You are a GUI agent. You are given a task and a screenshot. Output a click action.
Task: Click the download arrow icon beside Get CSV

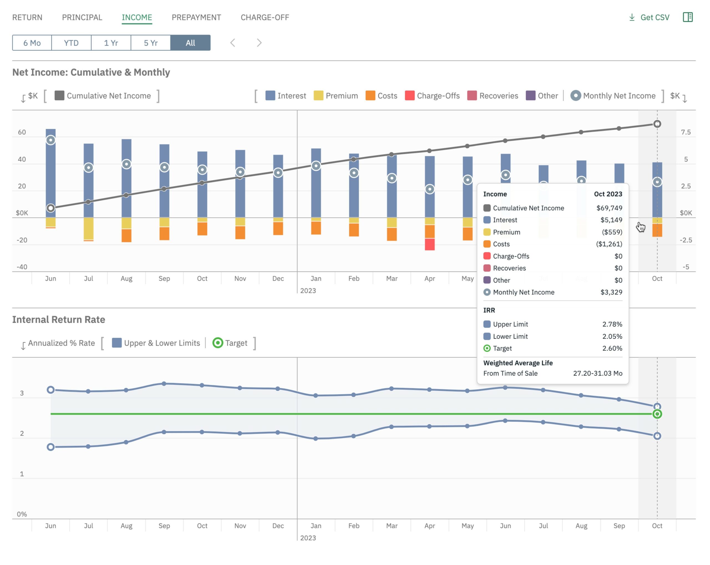[632, 17]
